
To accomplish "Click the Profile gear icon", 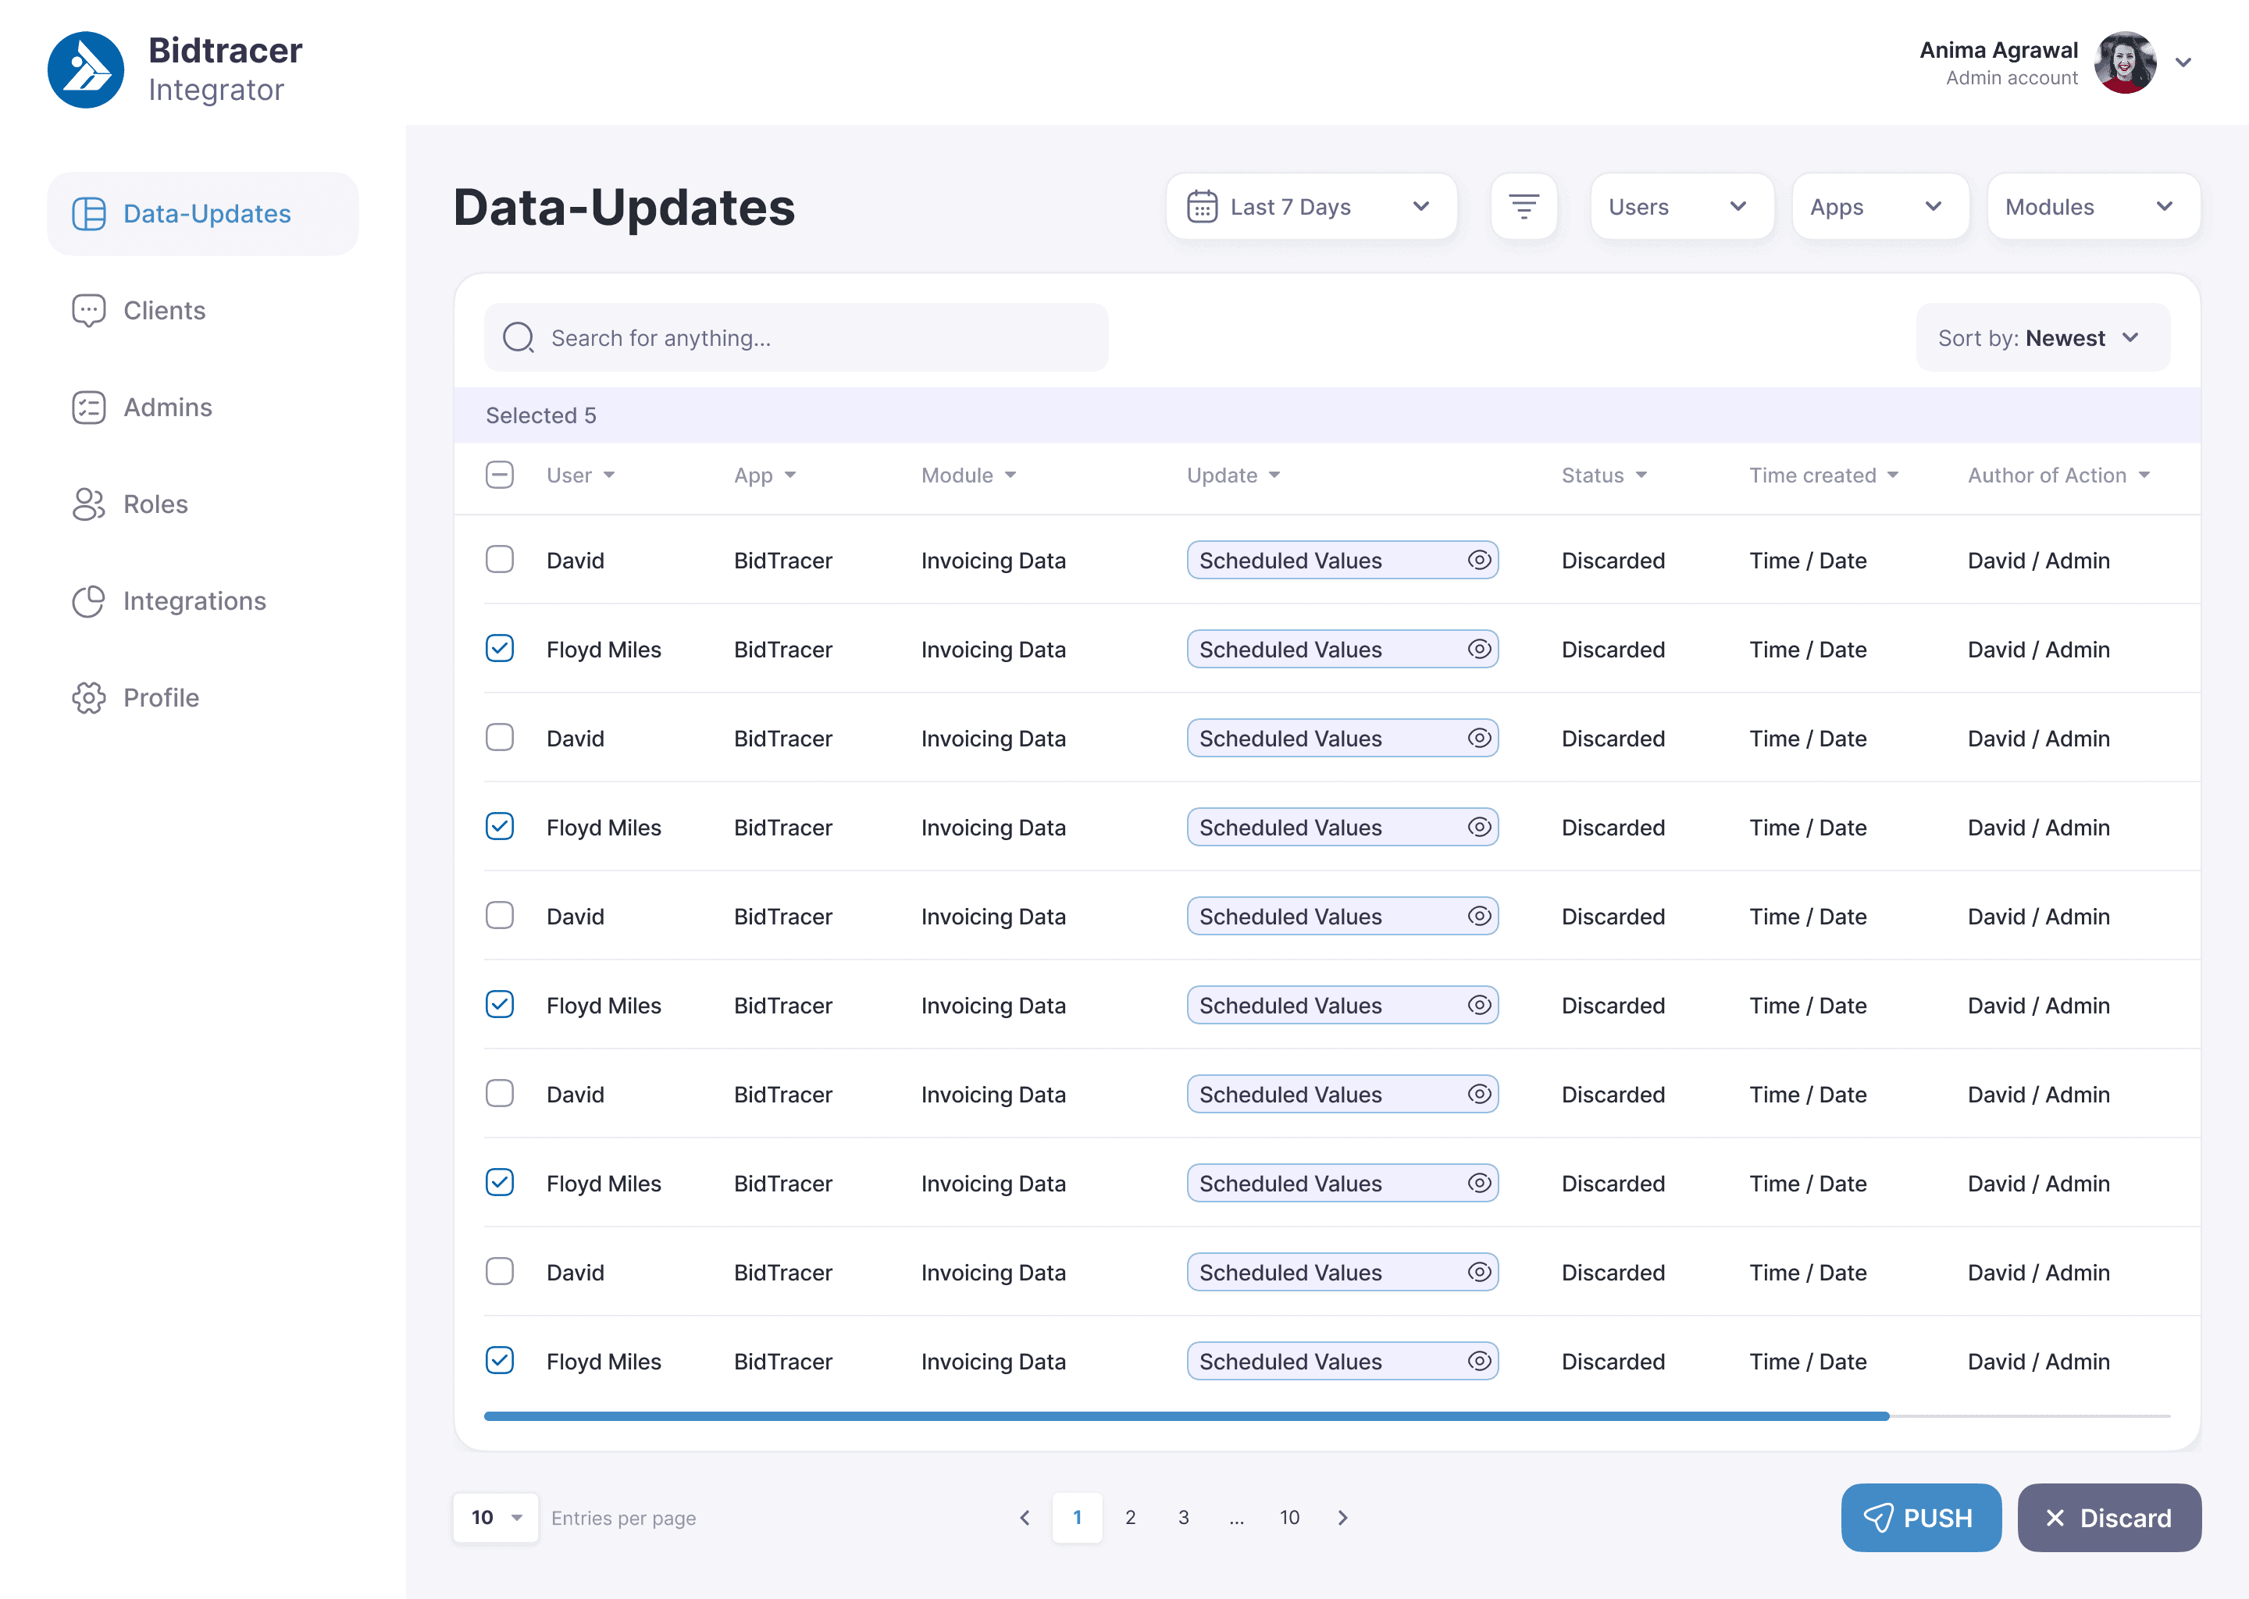I will click(88, 698).
